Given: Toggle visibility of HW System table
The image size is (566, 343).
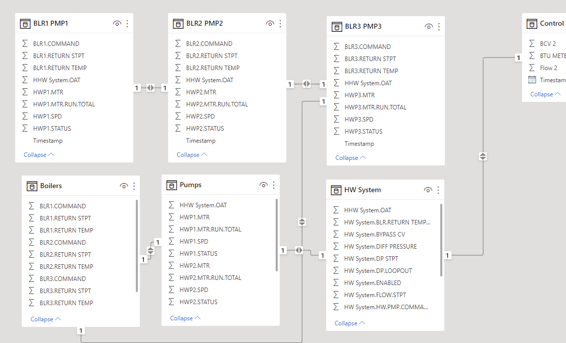Looking at the screenshot, I should [x=428, y=190].
